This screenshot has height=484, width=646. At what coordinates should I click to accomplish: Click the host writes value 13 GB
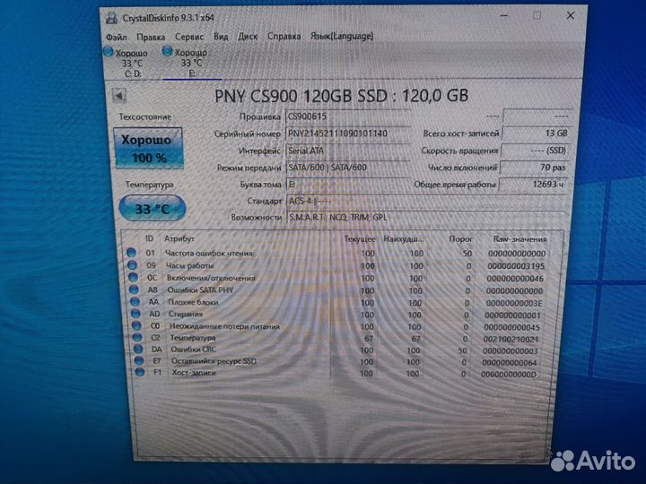coord(537,133)
